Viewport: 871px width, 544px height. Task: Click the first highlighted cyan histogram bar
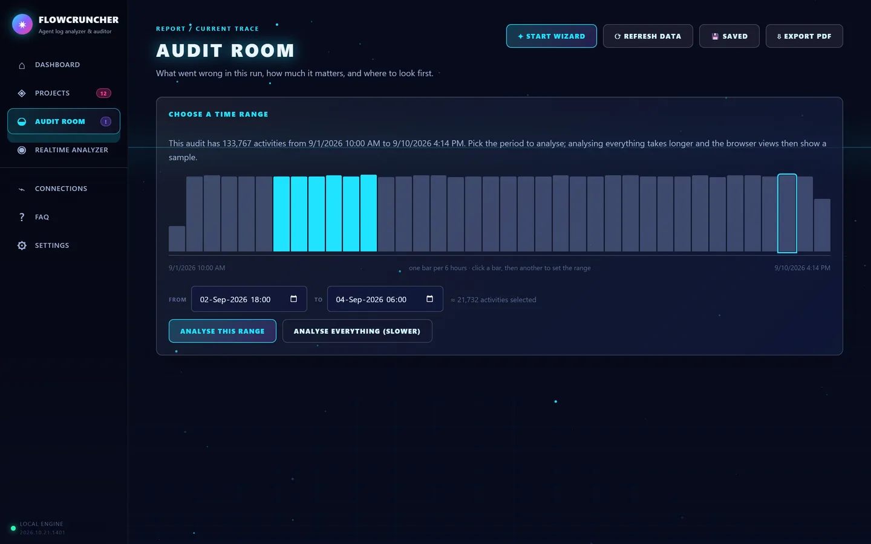point(281,214)
